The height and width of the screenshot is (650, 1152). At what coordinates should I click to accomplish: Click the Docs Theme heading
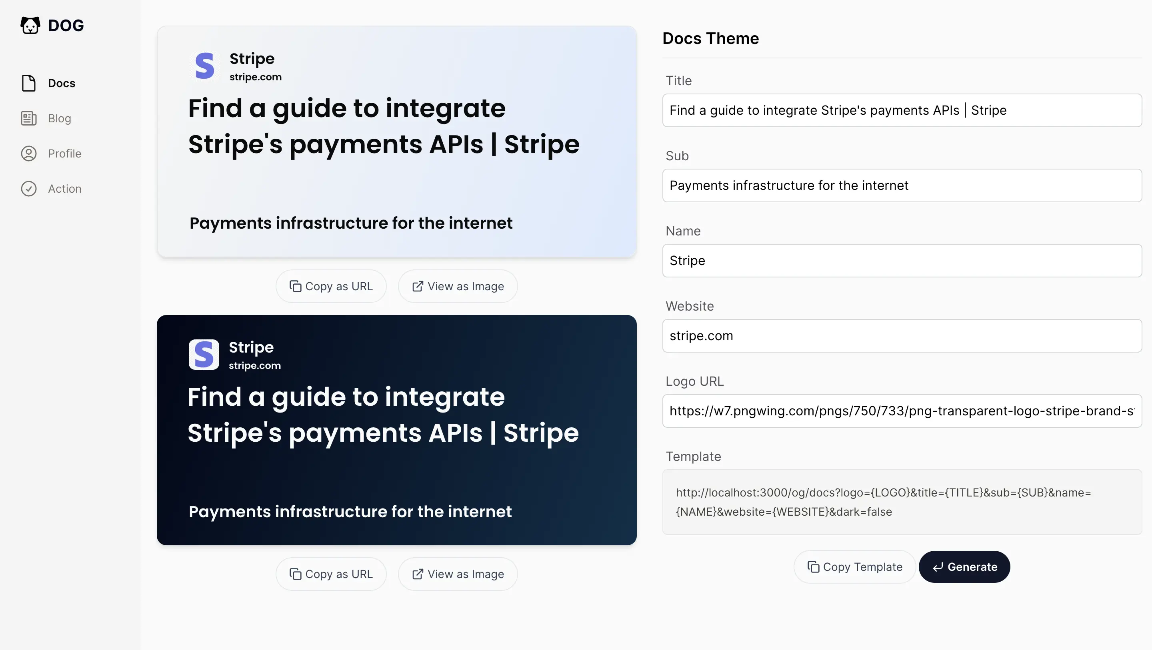(711, 38)
